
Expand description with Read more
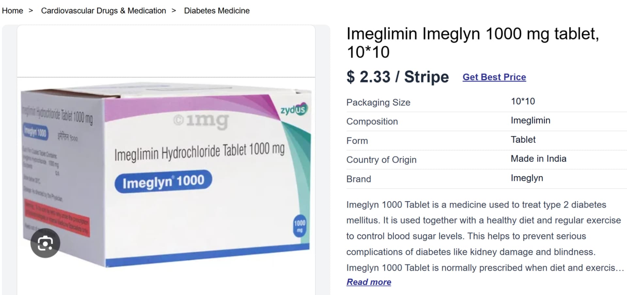click(369, 282)
